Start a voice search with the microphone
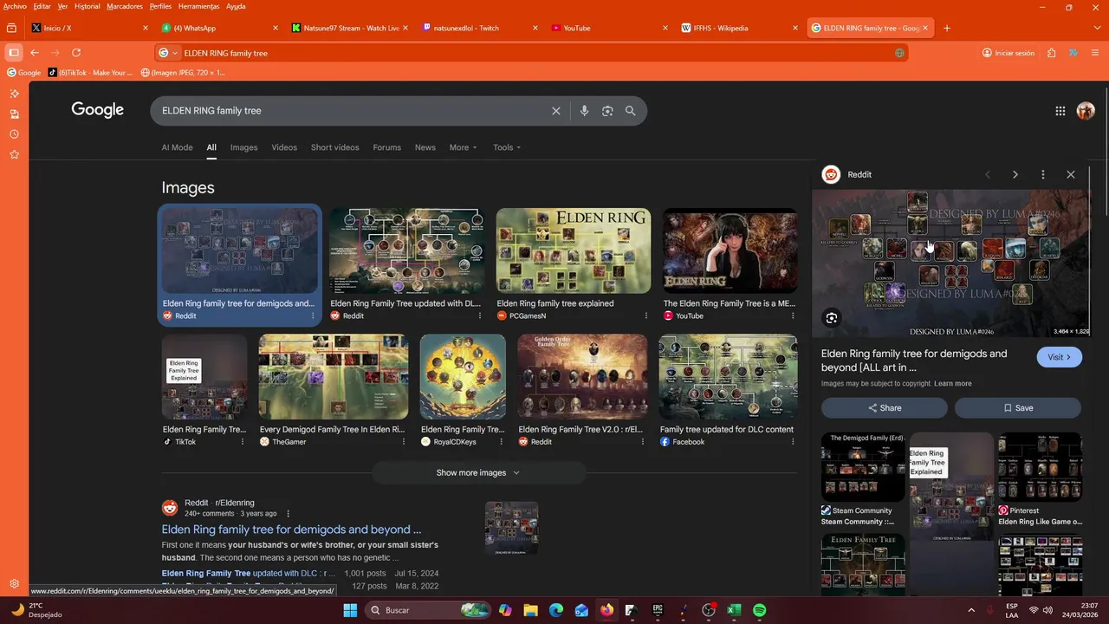The width and height of the screenshot is (1109, 624). (x=584, y=111)
